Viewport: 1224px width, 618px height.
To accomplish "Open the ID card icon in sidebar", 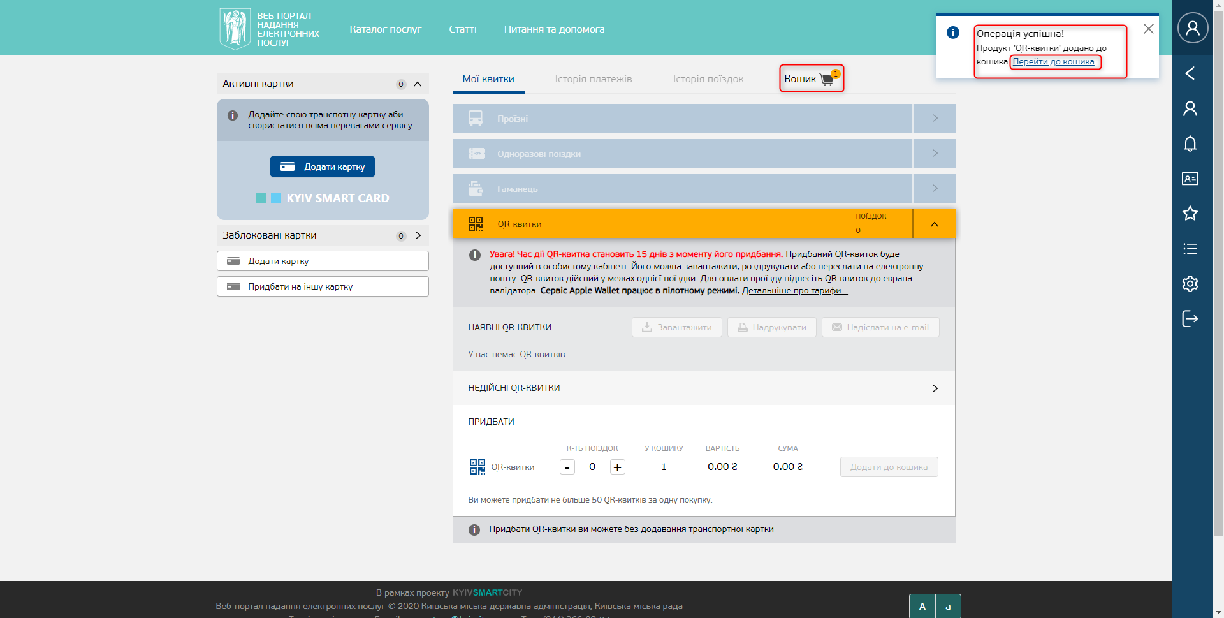I will [1190, 179].
